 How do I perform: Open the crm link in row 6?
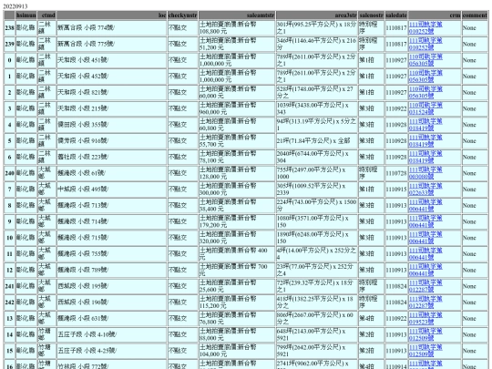click(425, 157)
